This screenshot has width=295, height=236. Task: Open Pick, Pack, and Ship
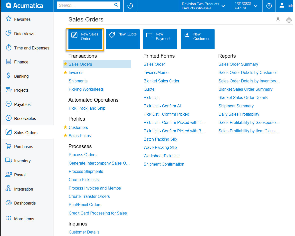[x=87, y=108]
